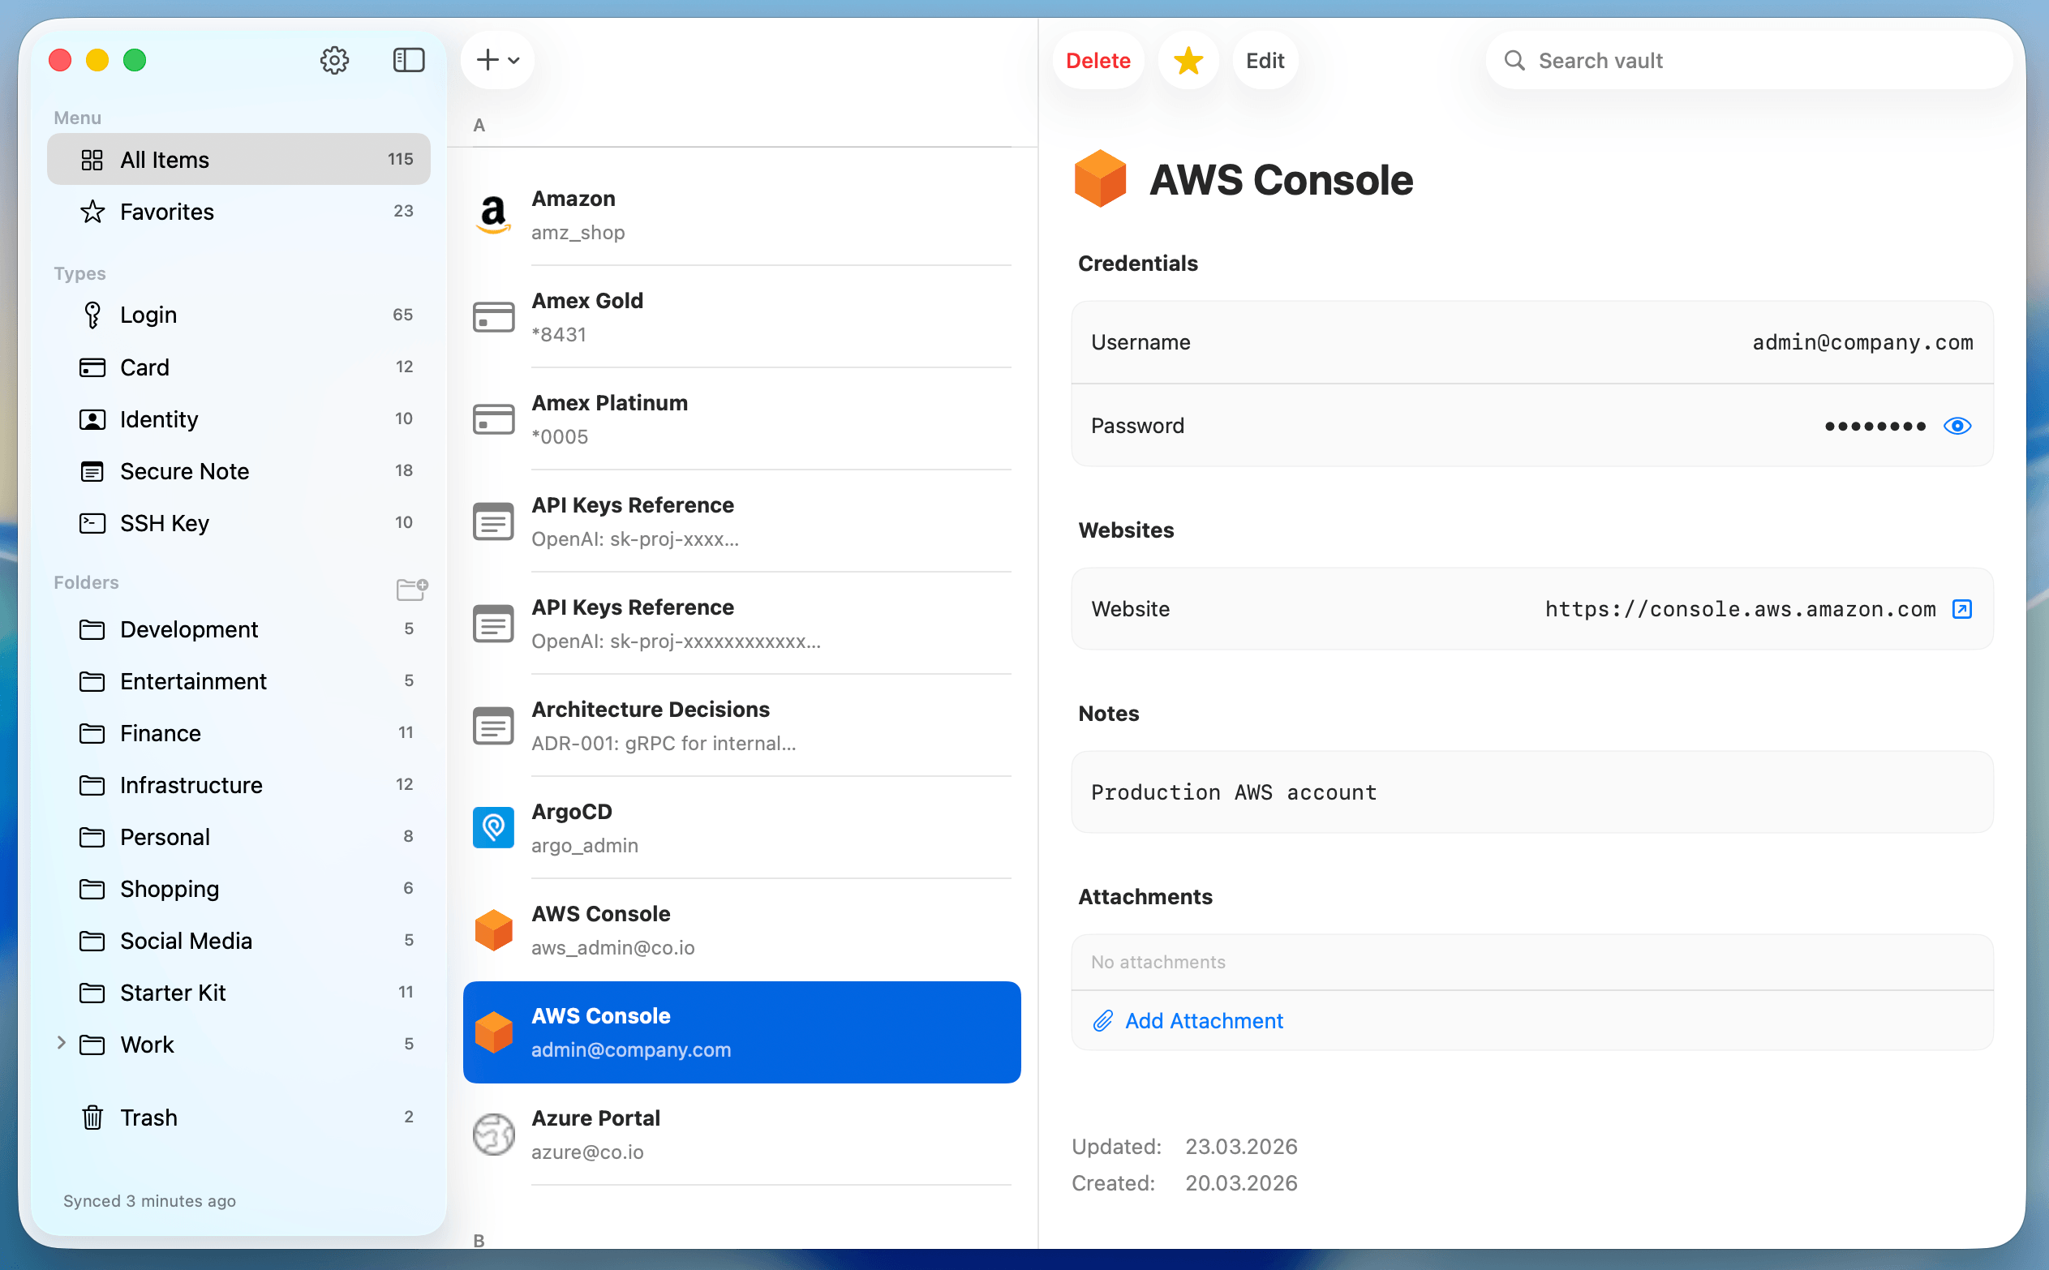Click the SSH Key terminal icon
Viewport: 2049px width, 1270px height.
tap(92, 523)
